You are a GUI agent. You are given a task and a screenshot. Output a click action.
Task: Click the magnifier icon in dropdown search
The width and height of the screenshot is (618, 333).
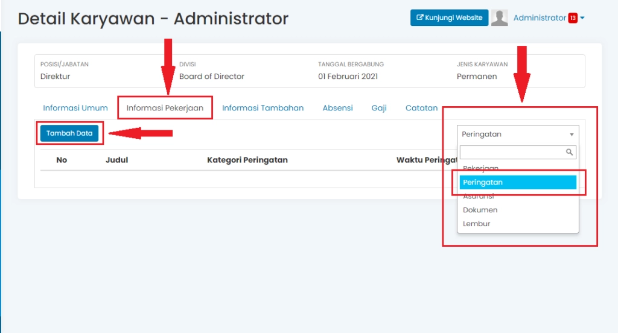(x=569, y=152)
